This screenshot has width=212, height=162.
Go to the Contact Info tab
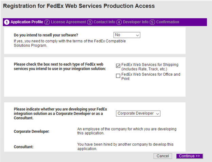(104, 22)
